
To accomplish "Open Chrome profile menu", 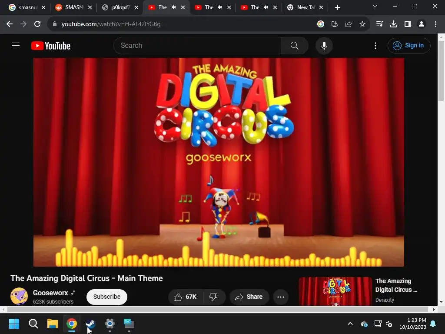I will (422, 24).
